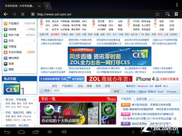The height and width of the screenshot is (136, 182).
Task: Open the 软件资讯 link
Action: click(31, 35)
